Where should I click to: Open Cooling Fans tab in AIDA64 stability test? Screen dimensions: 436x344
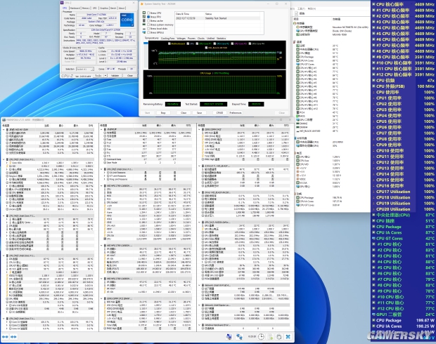tap(167, 39)
